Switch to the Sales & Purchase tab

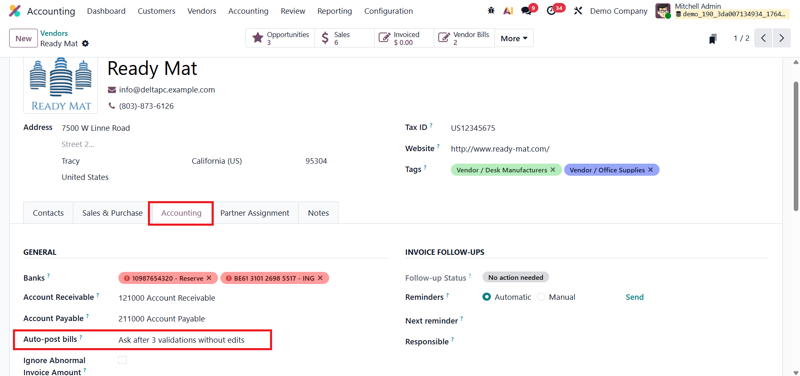(112, 213)
